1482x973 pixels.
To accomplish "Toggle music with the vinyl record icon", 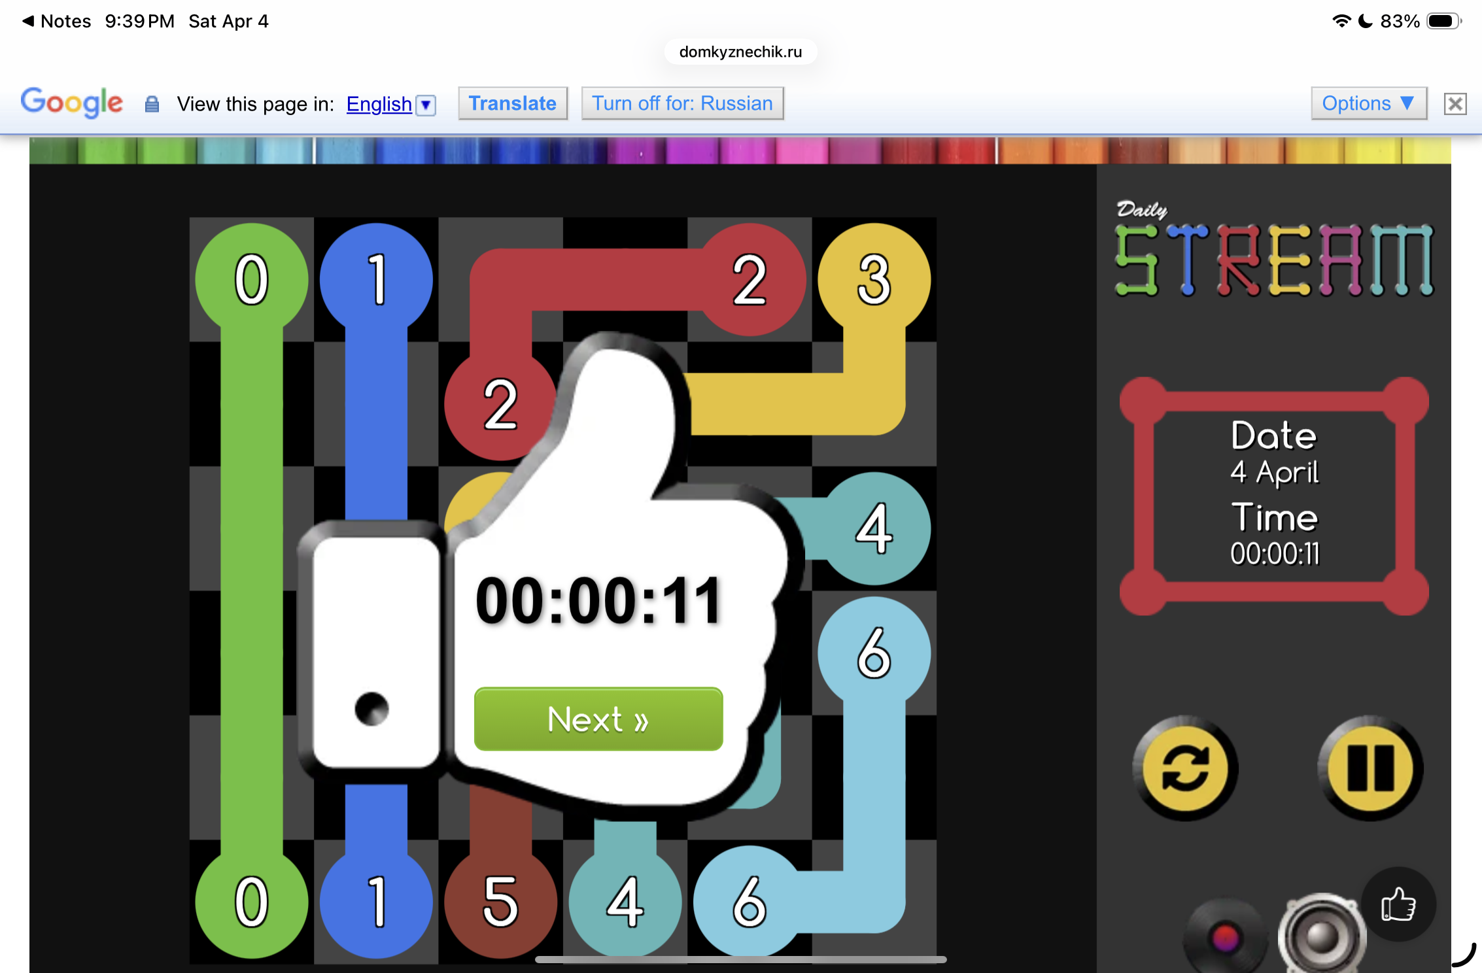I will pyautogui.click(x=1224, y=938).
